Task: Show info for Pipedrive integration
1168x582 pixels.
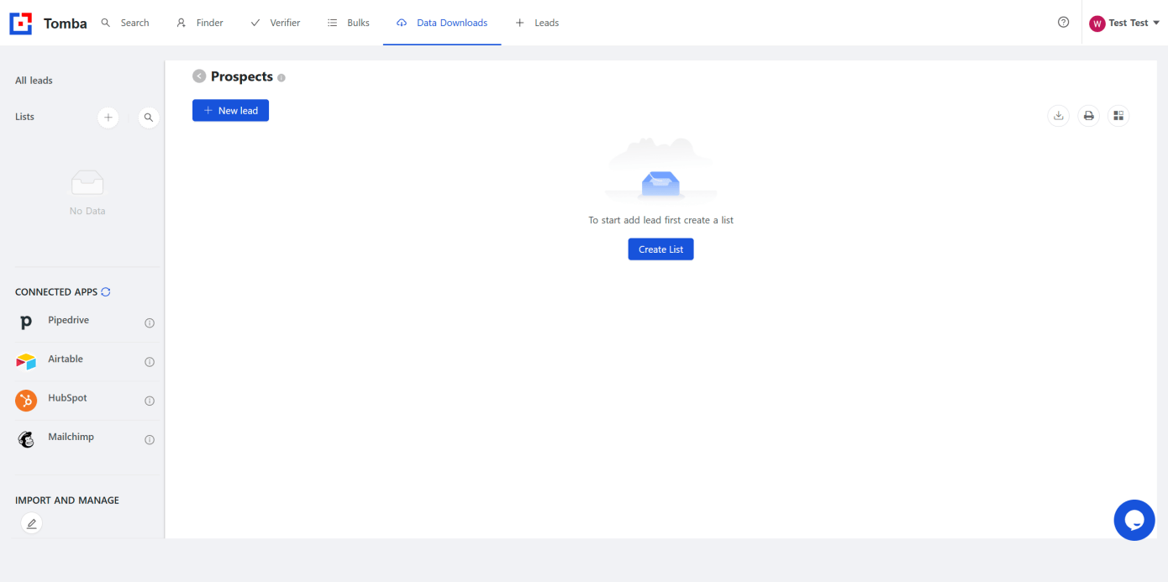Action: coord(150,323)
